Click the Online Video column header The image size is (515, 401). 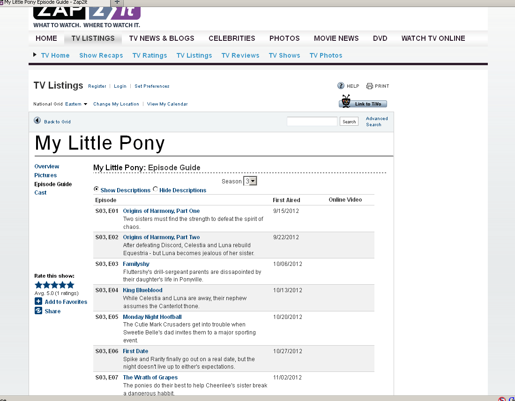345,200
